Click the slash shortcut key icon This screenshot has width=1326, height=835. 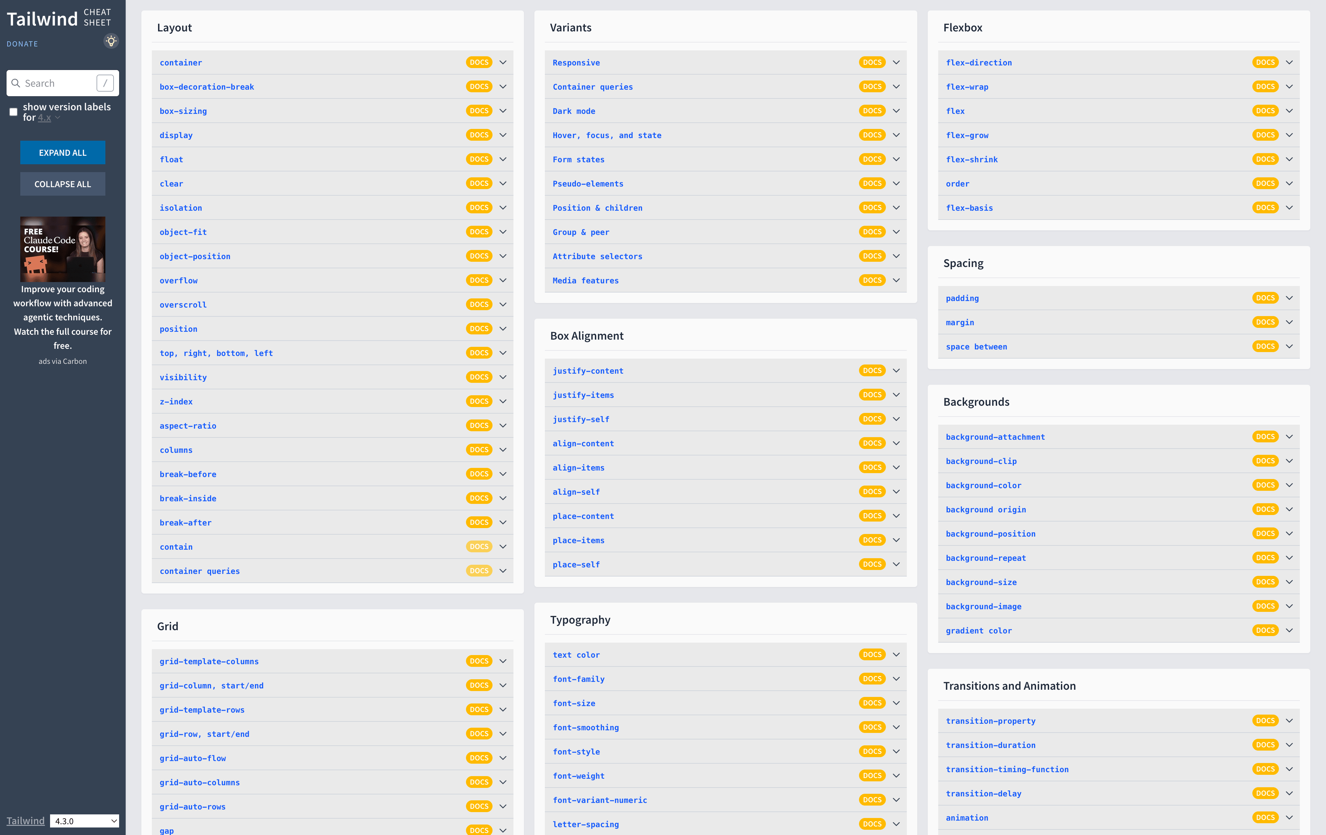105,83
